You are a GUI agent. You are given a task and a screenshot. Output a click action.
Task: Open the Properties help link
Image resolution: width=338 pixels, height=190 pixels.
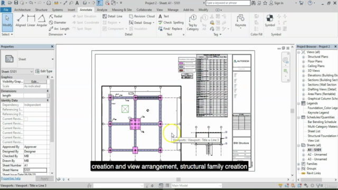pyautogui.click(x=11, y=178)
